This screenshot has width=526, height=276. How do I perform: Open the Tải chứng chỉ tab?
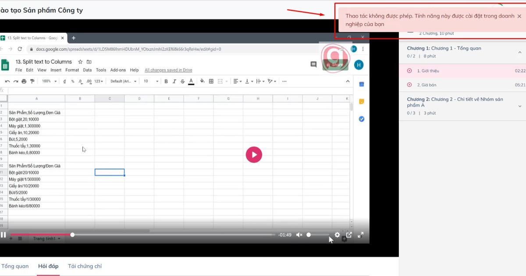tap(85, 266)
